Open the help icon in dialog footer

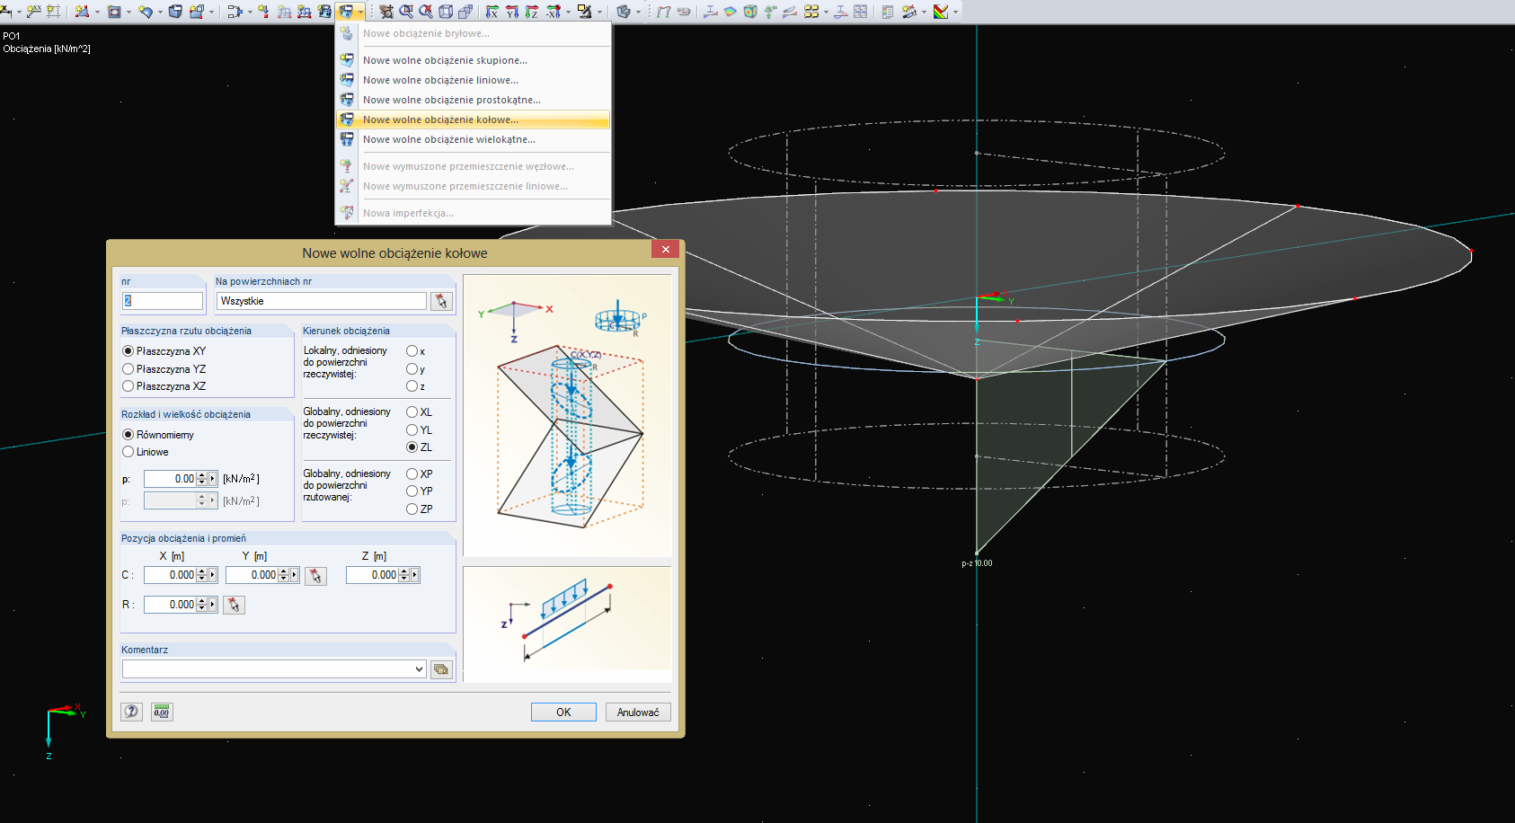[132, 712]
